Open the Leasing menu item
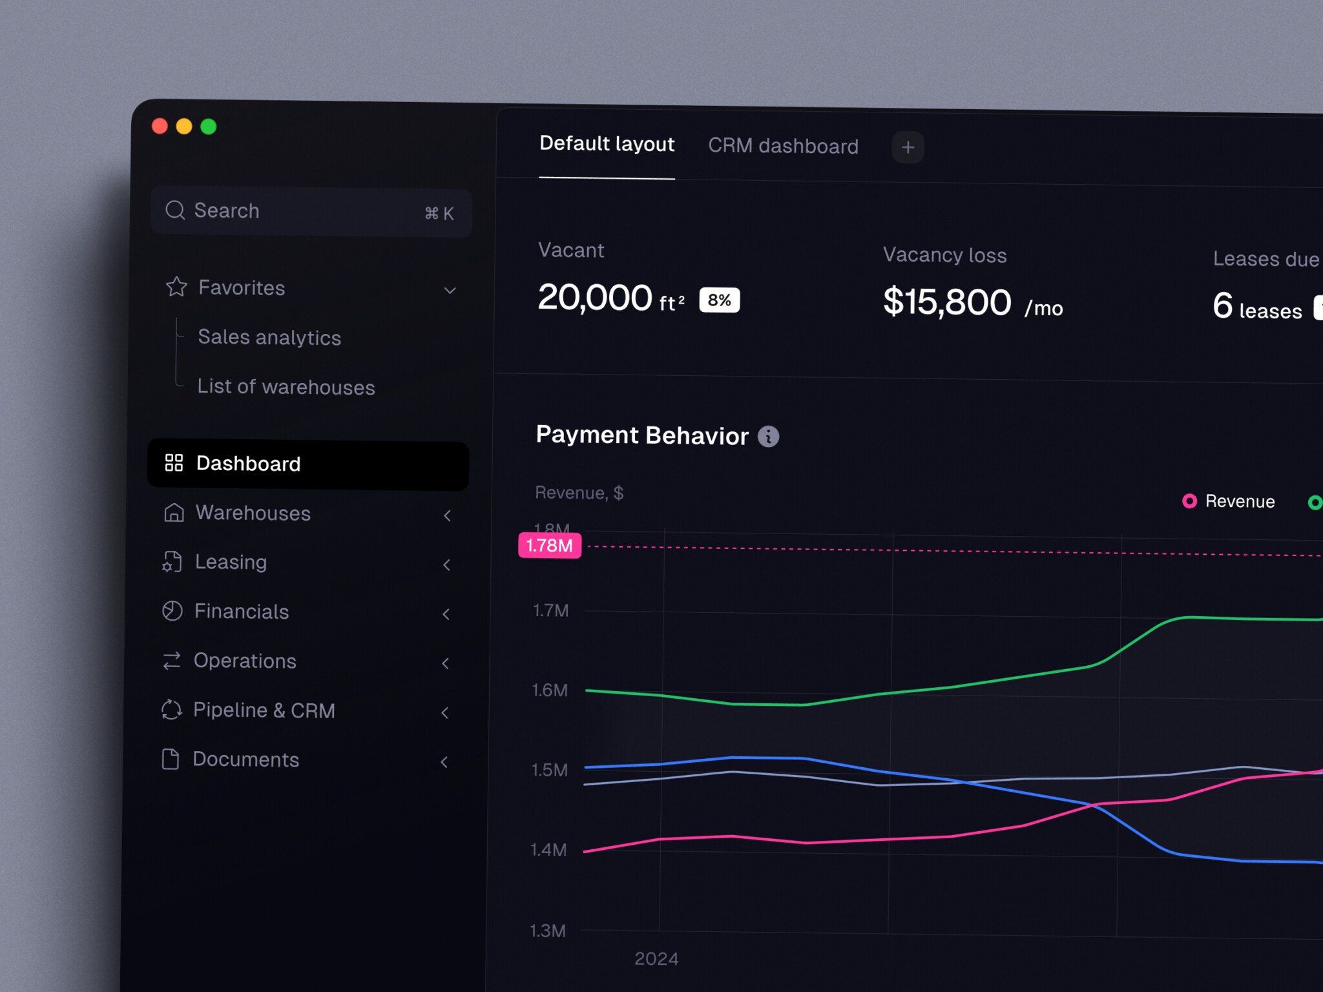Image resolution: width=1323 pixels, height=992 pixels. [x=307, y=563]
